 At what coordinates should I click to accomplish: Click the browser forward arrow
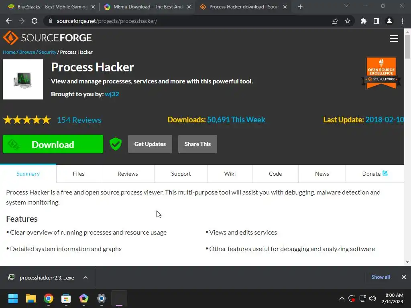pyautogui.click(x=22, y=21)
